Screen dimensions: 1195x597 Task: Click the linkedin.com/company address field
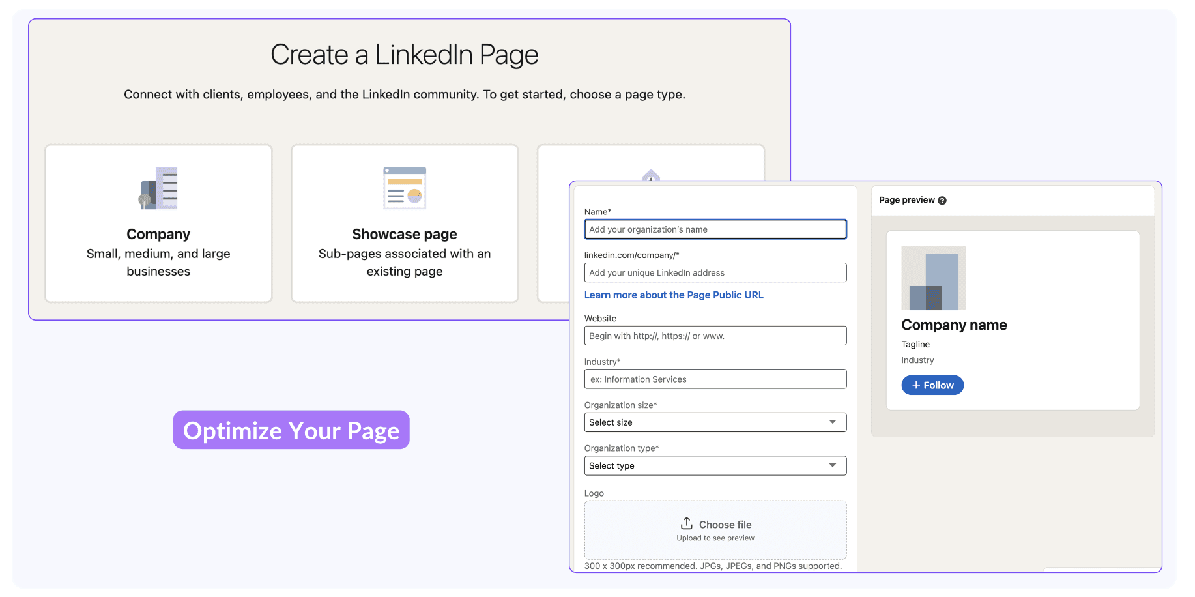pyautogui.click(x=715, y=272)
